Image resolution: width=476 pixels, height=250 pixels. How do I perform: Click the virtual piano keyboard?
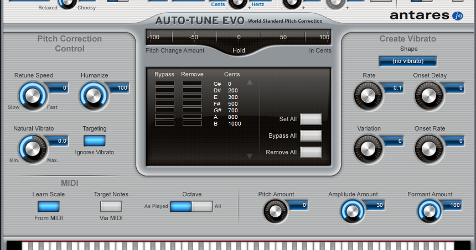coord(238,246)
